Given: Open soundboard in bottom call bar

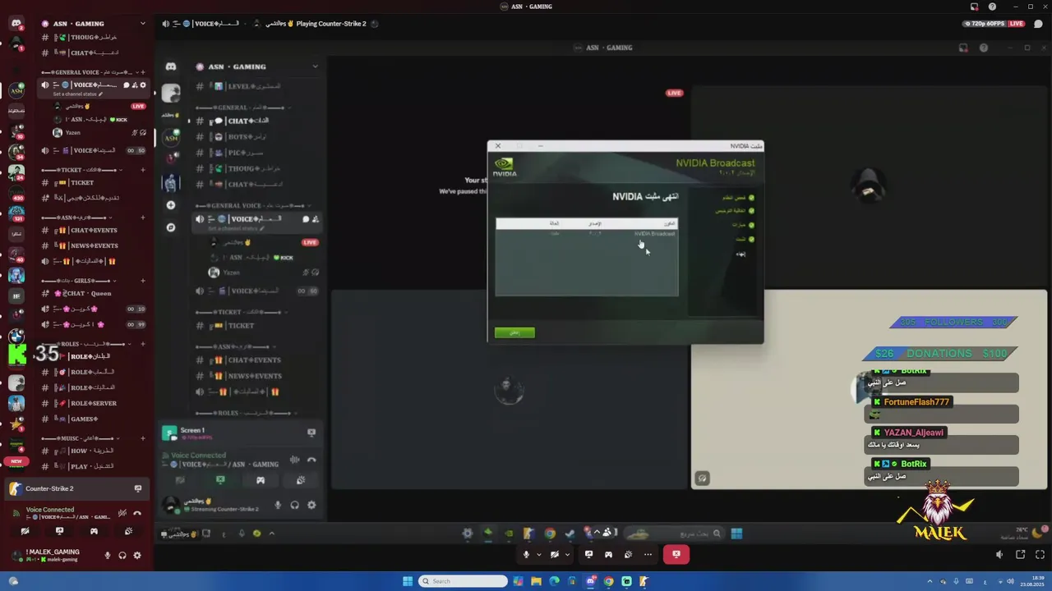Looking at the screenshot, I should tap(628, 554).
